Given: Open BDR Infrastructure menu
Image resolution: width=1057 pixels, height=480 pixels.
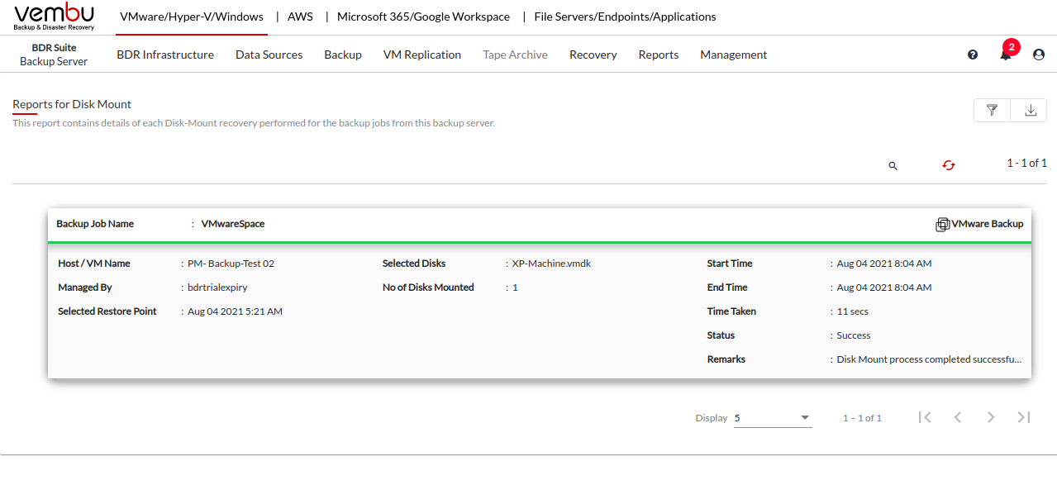Looking at the screenshot, I should click(165, 55).
